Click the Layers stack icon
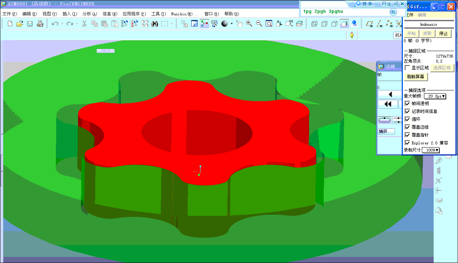This screenshot has width=458, height=263. [299, 24]
